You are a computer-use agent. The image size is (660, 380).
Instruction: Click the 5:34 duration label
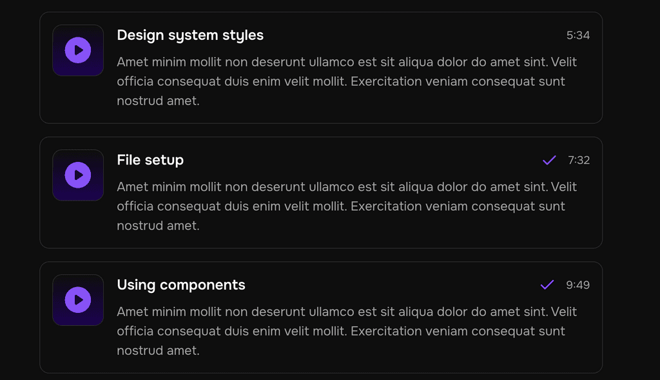click(x=579, y=35)
